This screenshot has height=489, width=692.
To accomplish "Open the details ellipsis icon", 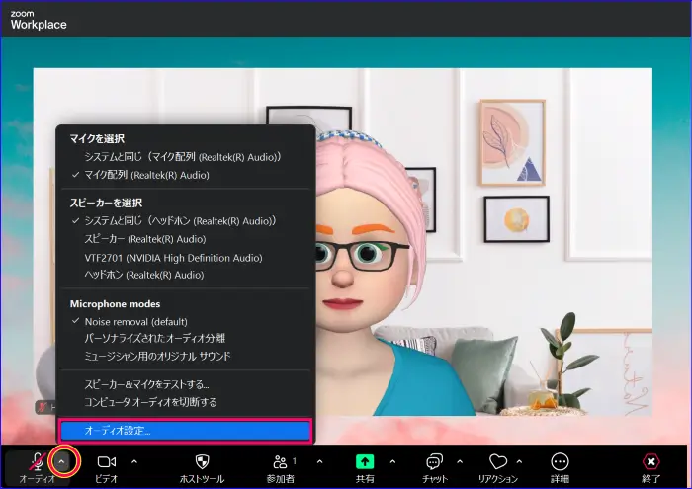I will pos(561,461).
